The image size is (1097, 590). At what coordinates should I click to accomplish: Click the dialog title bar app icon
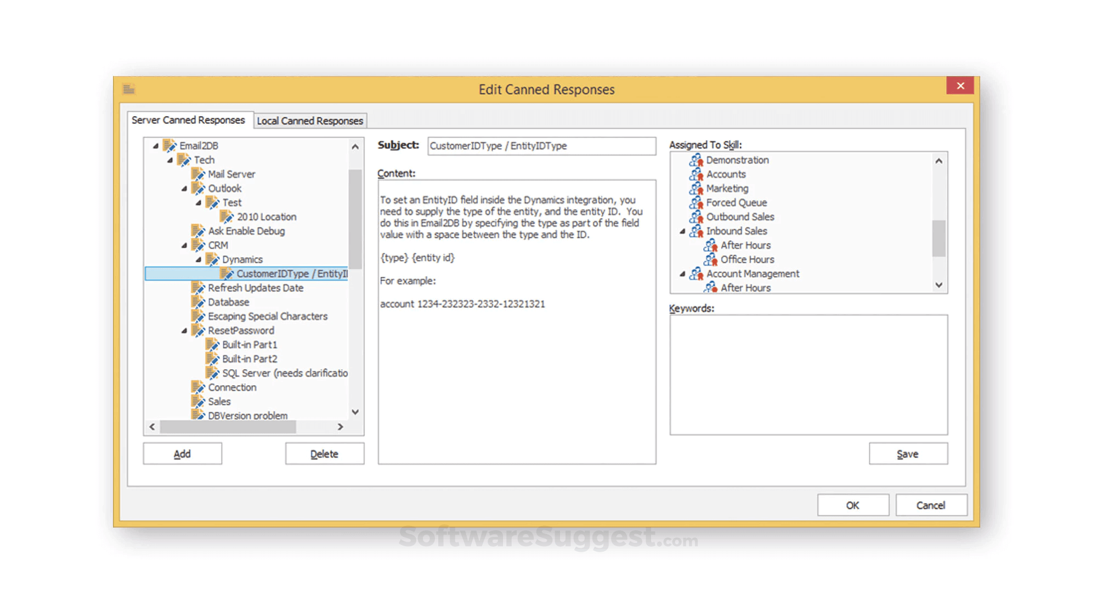click(129, 89)
